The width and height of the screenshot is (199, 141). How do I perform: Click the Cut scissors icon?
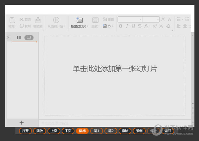22,20
